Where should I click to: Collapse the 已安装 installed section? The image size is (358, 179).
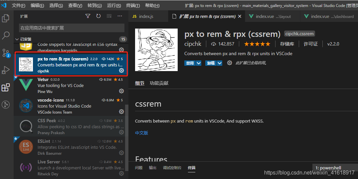click(17, 39)
